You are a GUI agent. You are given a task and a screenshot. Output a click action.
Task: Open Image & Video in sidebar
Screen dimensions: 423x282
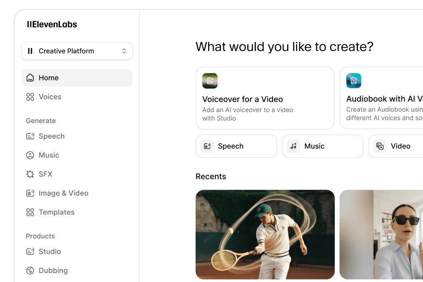click(x=77, y=193)
